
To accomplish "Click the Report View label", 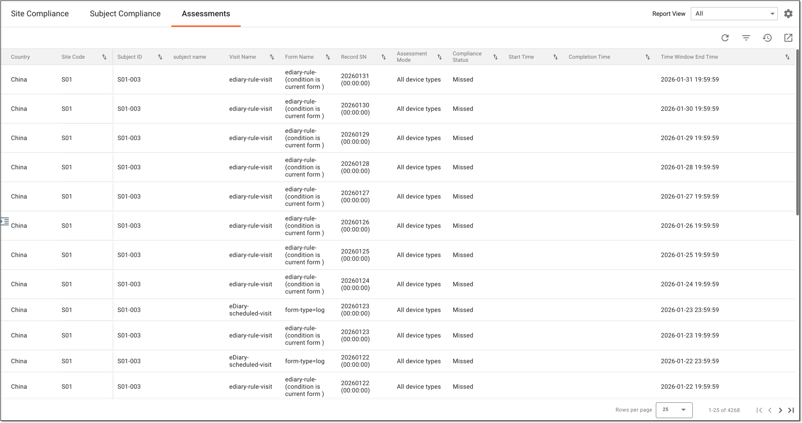I will coord(669,14).
